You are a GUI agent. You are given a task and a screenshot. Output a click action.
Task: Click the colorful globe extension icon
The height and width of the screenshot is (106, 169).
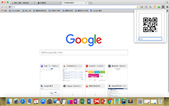159,7
